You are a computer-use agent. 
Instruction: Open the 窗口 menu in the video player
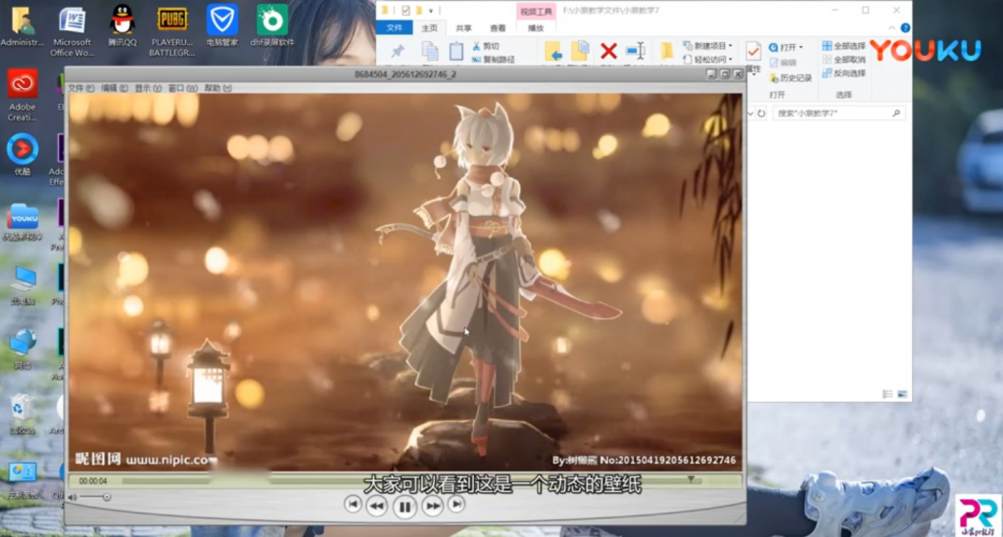point(182,88)
